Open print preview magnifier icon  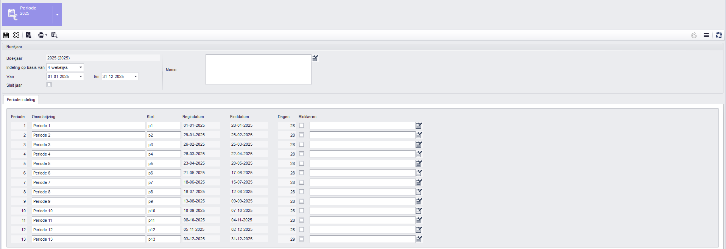click(55, 35)
